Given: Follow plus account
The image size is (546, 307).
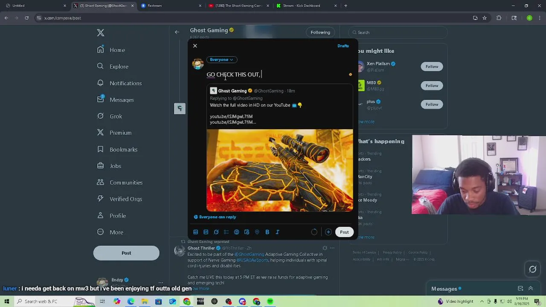Looking at the screenshot, I should click(x=432, y=104).
